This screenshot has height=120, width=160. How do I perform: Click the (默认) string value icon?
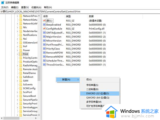pos(44,21)
